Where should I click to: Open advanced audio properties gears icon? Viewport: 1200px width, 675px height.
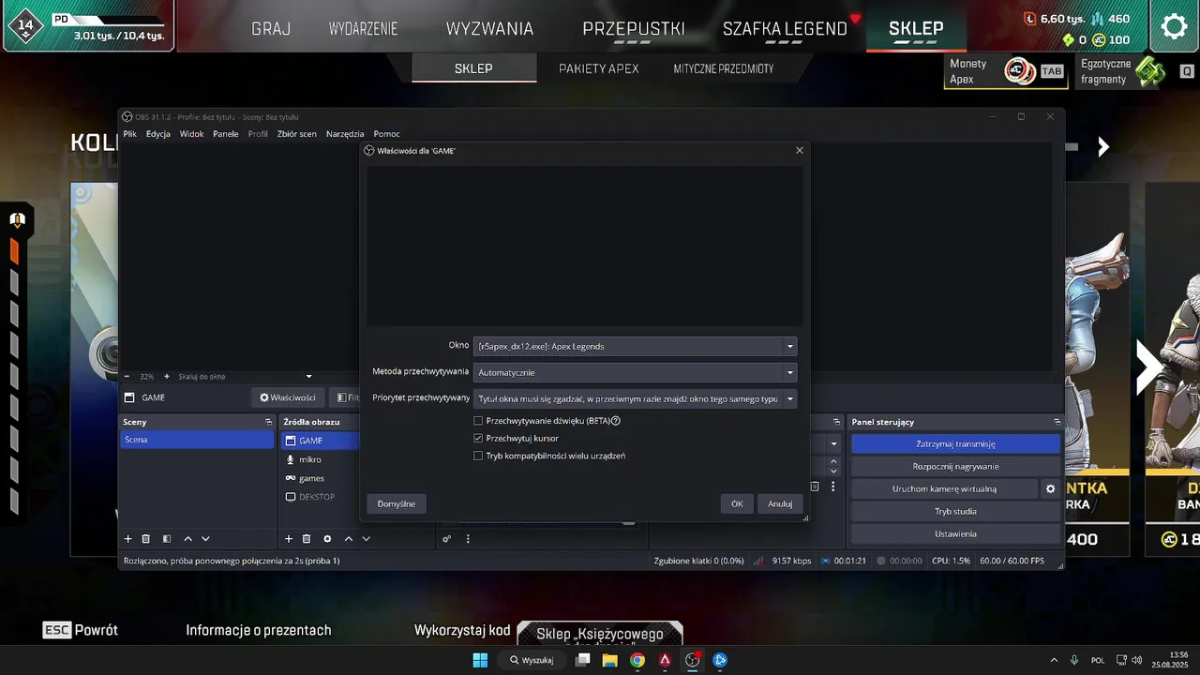[447, 539]
